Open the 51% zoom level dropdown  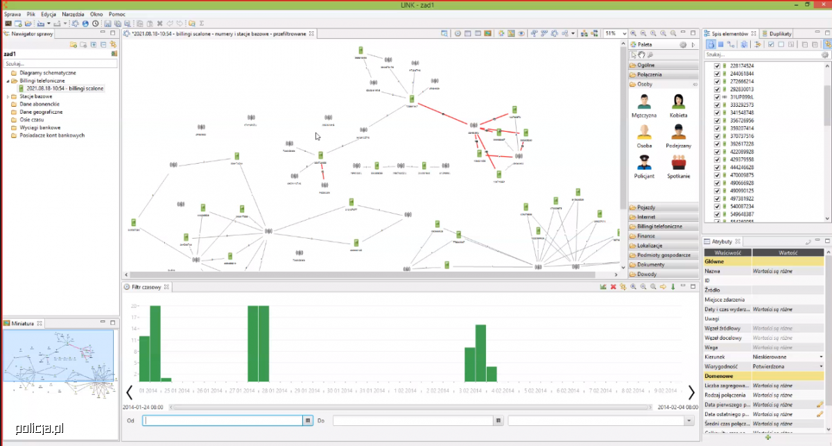[623, 33]
